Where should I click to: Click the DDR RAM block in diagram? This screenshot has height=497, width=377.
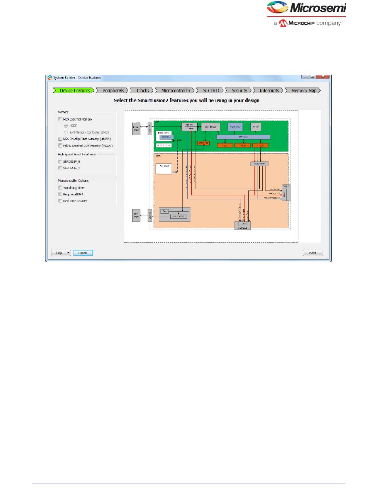[136, 128]
